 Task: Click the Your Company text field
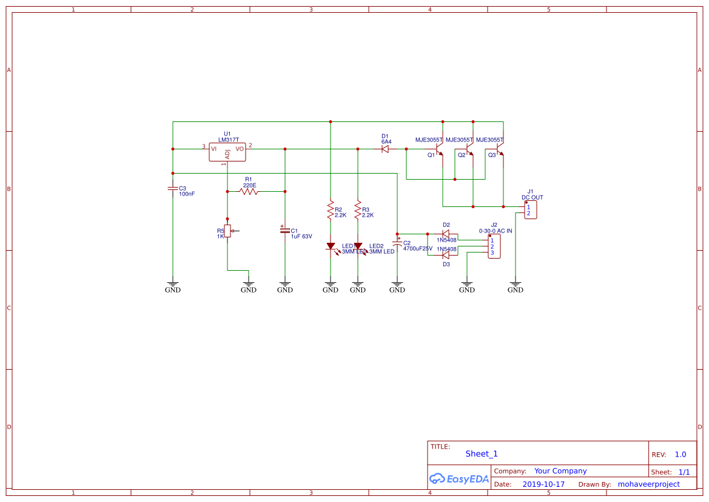[x=560, y=471]
